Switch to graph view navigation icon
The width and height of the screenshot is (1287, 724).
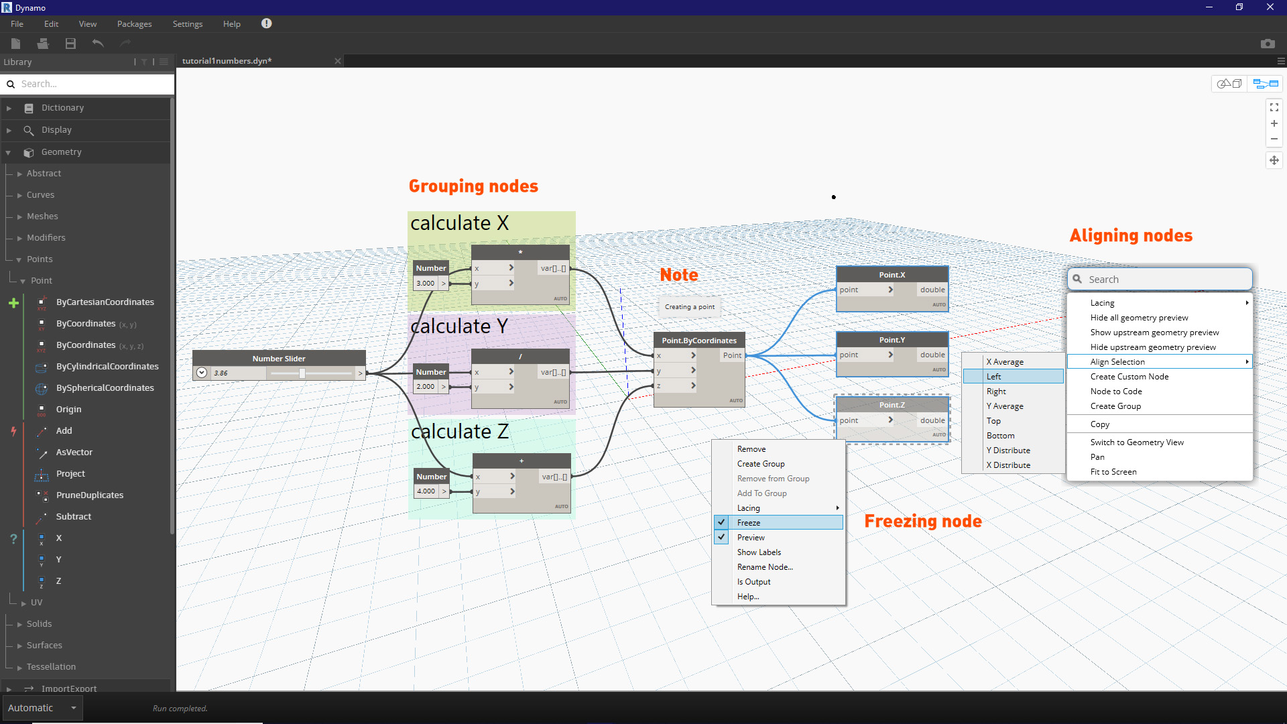point(1266,84)
